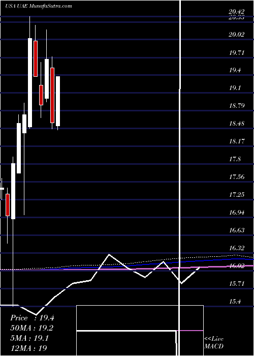Click the 17.56 price axis label
Screen dimensions: 254x356
coord(237,177)
